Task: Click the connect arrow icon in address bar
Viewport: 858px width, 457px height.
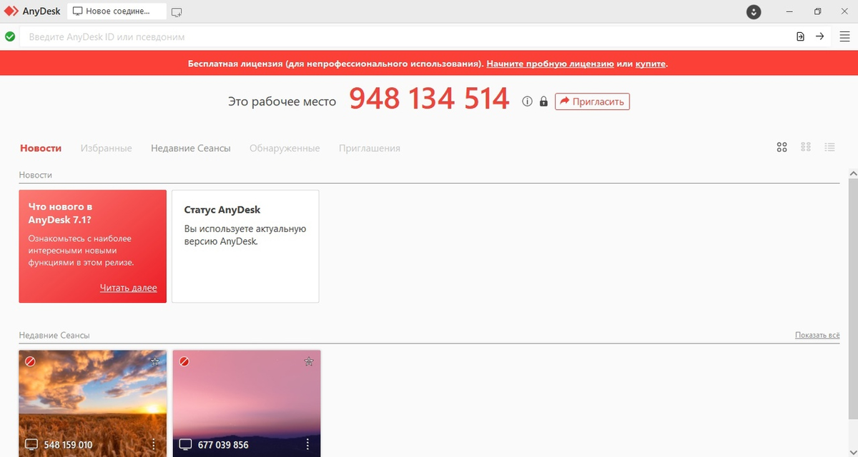Action: coord(820,36)
